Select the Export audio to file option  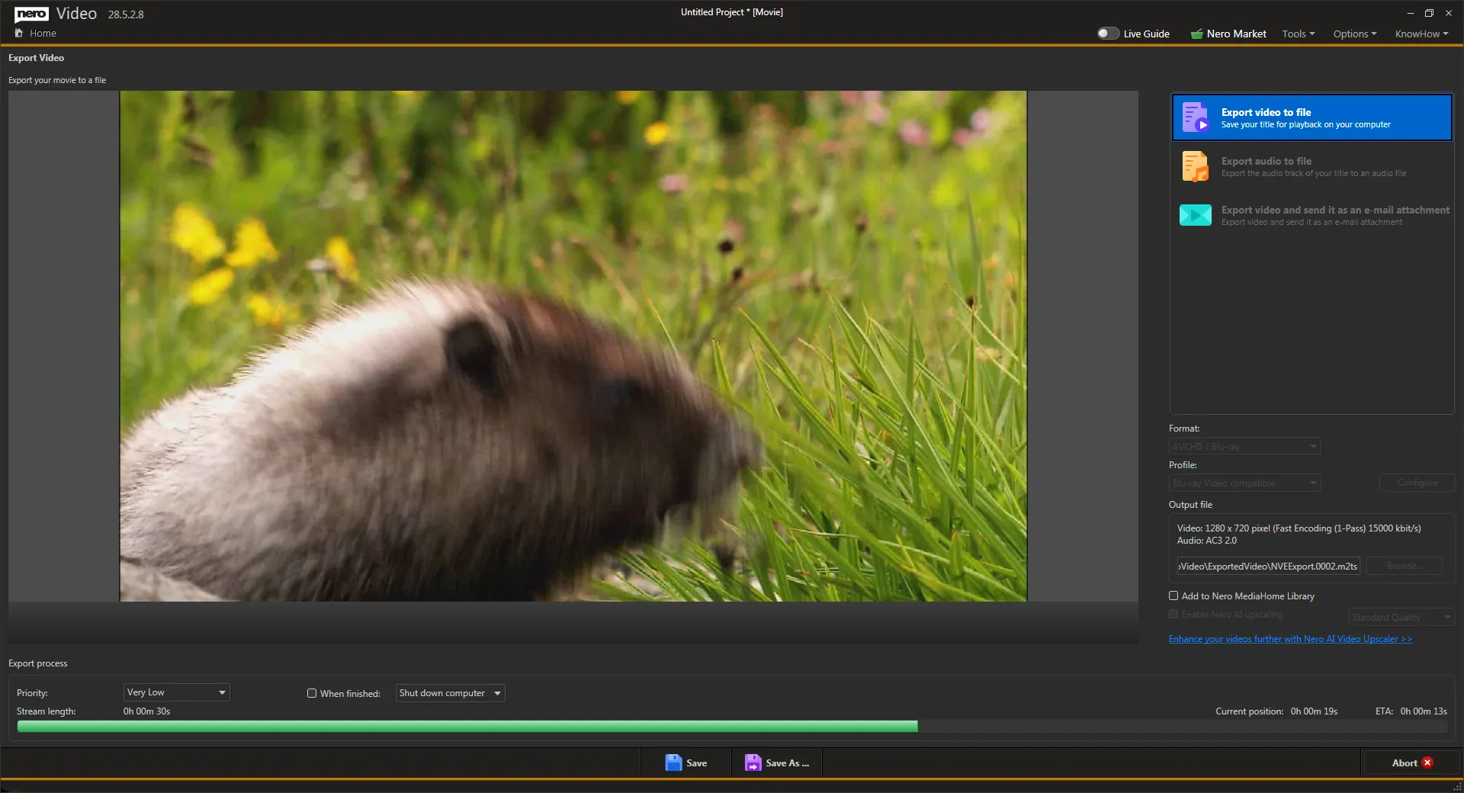[x=1310, y=166]
